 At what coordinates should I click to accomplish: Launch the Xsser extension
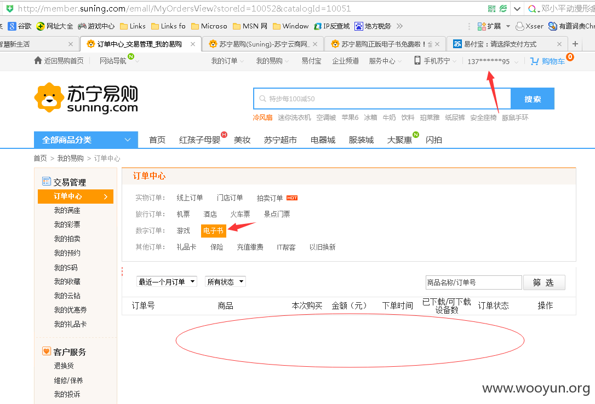coord(530,26)
